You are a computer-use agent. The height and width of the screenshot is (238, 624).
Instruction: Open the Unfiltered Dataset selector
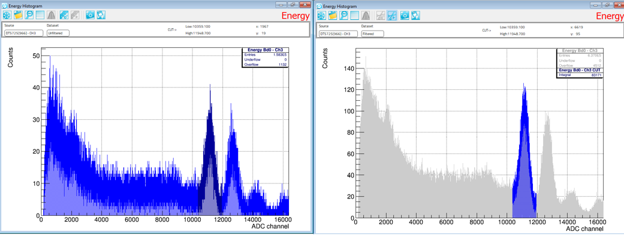pos(58,33)
